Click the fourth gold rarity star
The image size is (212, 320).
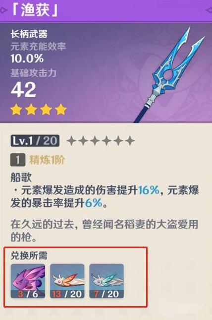pos(61,110)
